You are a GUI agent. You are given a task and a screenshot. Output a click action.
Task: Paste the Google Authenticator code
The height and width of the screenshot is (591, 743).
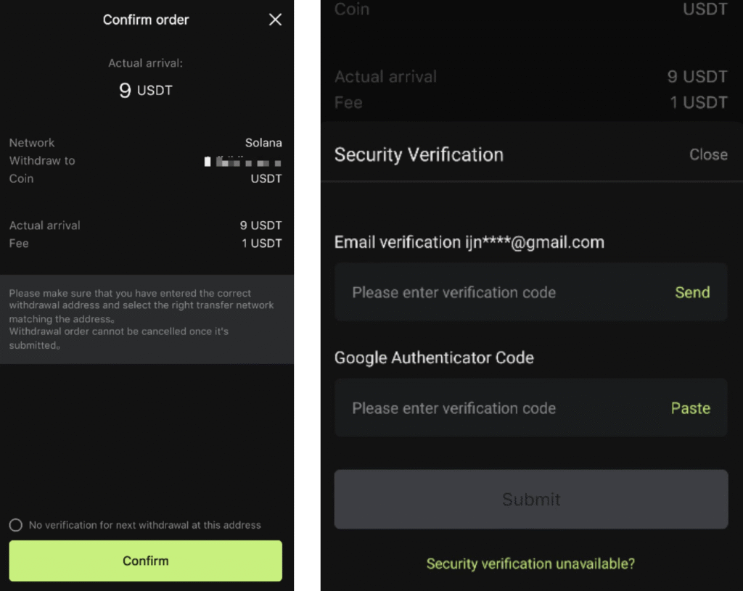click(x=690, y=408)
